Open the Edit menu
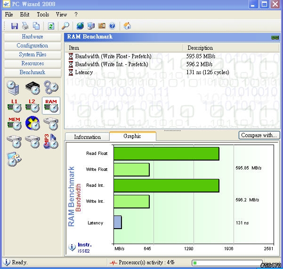 tap(24, 15)
